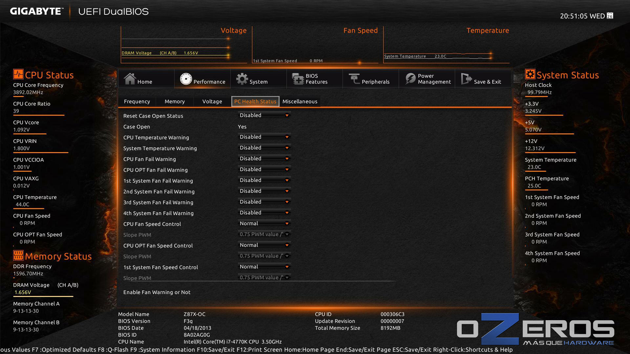The height and width of the screenshot is (354, 630).
Task: Open the Power Management menu label
Action: pyautogui.click(x=434, y=79)
